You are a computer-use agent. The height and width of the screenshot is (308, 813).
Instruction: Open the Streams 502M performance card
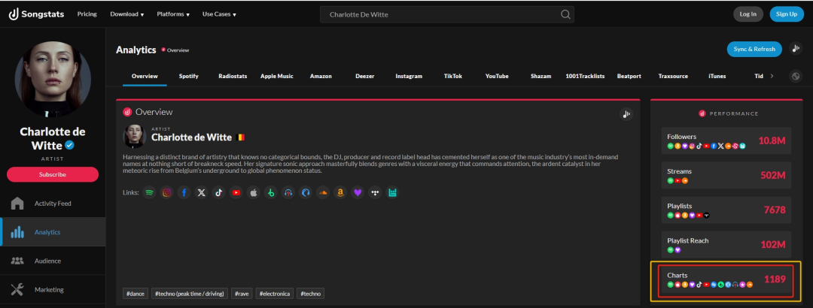click(x=726, y=176)
